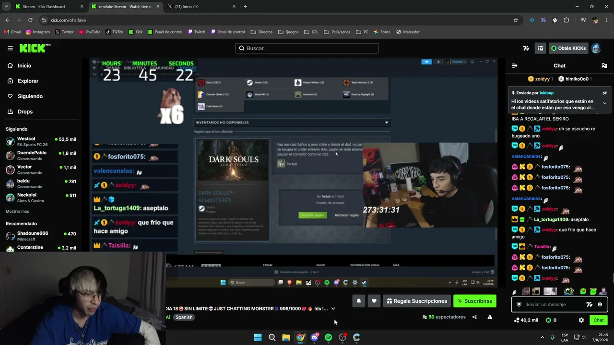The height and width of the screenshot is (345, 614).
Task: Open the user profile avatar in Kick header
Action: click(x=596, y=48)
